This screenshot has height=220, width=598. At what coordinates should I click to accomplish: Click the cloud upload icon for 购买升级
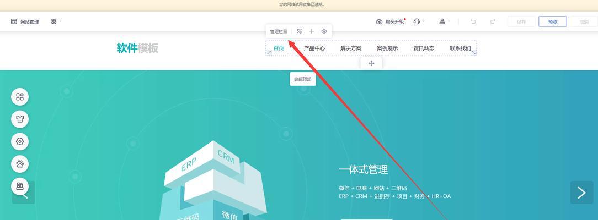379,21
